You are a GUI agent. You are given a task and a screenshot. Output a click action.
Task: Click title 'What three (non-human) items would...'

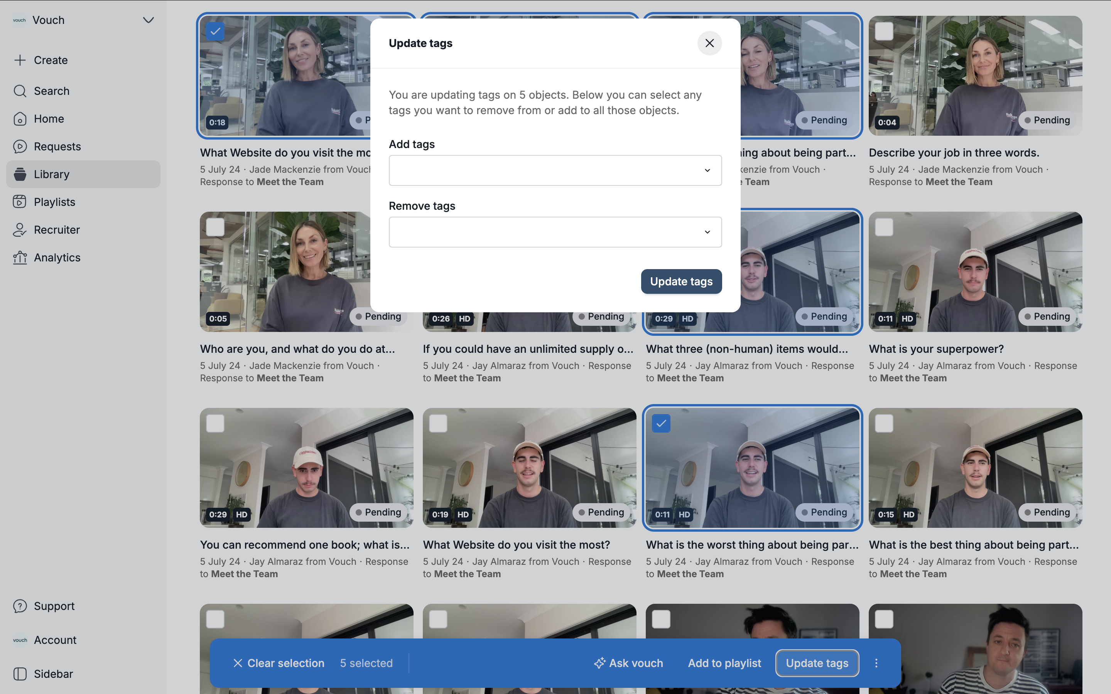[747, 349]
